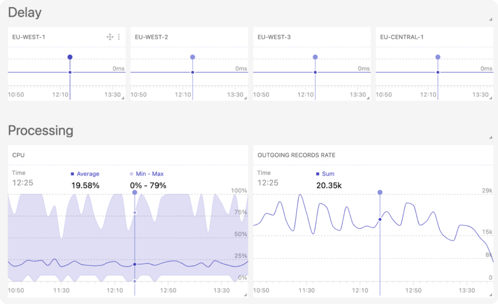The image size is (498, 304).
Task: Click the crosshair top marker in CPU chart
Action: [135, 193]
